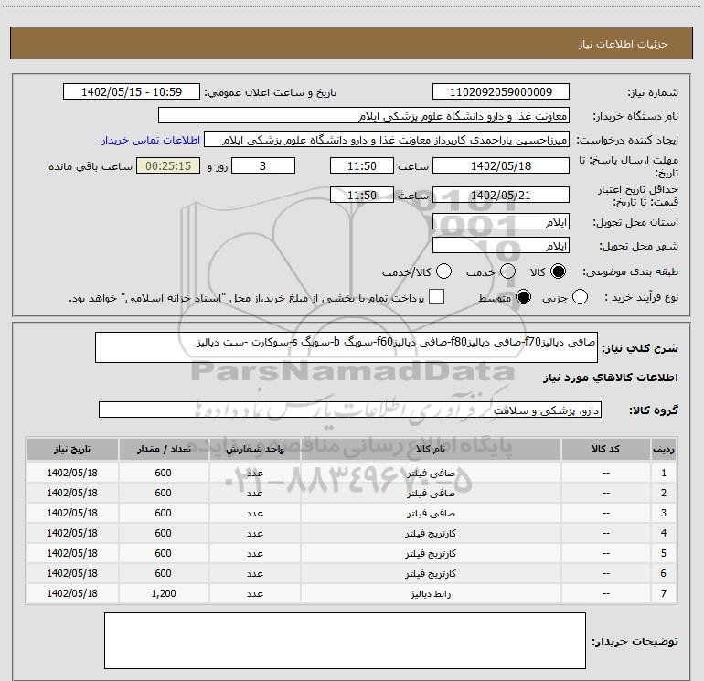Click the کد کالا column header
The image size is (704, 681).
605,449
